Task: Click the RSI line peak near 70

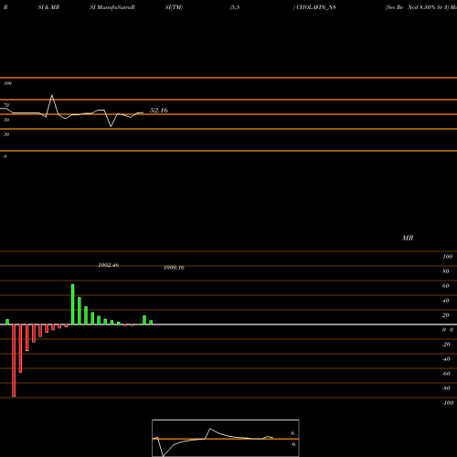Action: [52, 96]
